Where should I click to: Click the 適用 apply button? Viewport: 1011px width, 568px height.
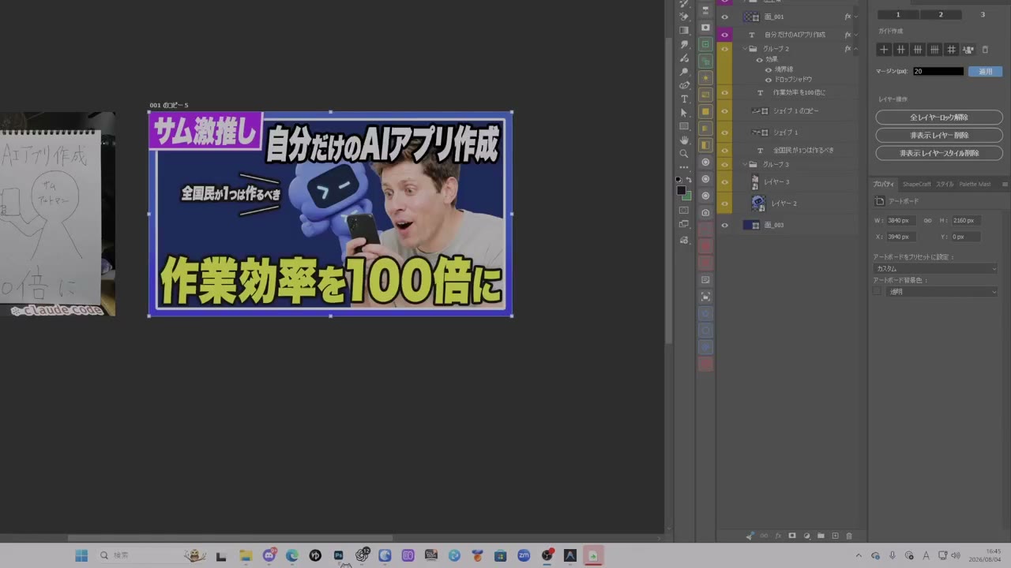(x=986, y=71)
